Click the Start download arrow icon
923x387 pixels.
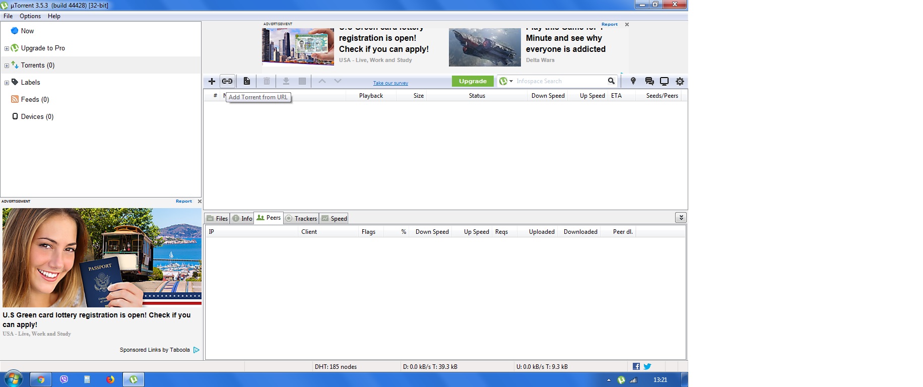tap(286, 81)
